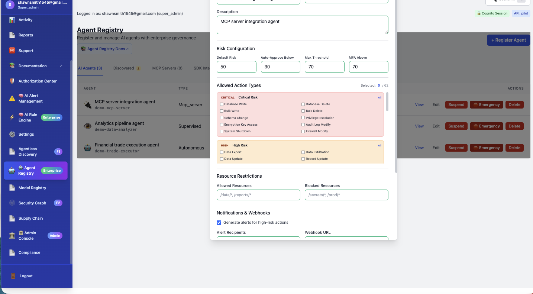The image size is (533, 294).
Task: Click the Security Graph atom icon
Action: [12, 203]
